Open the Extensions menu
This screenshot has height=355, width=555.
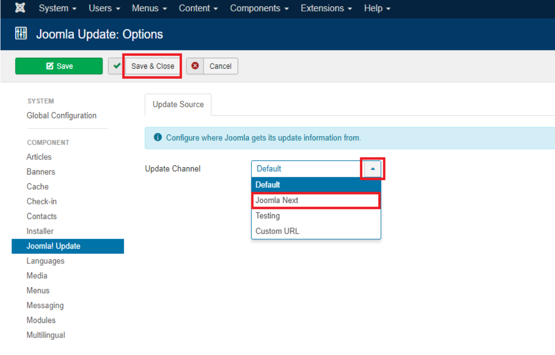coord(326,8)
